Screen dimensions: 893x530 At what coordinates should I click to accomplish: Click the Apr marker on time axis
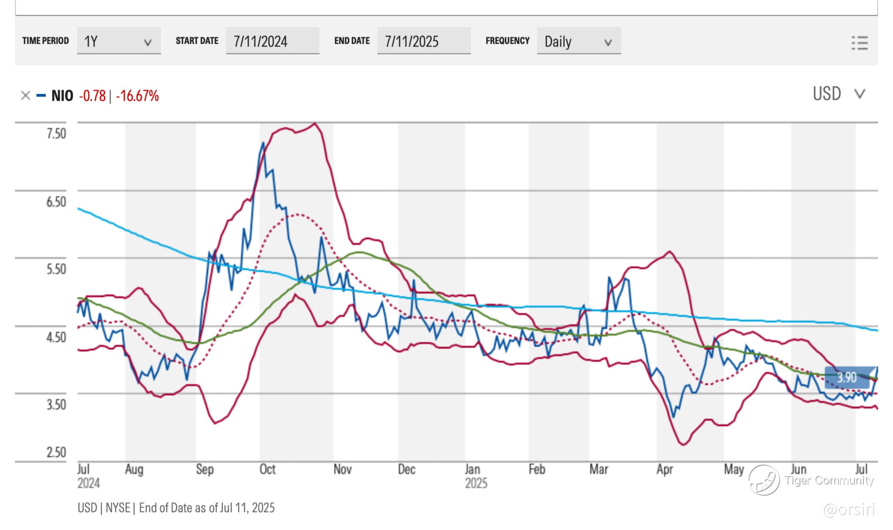664,469
